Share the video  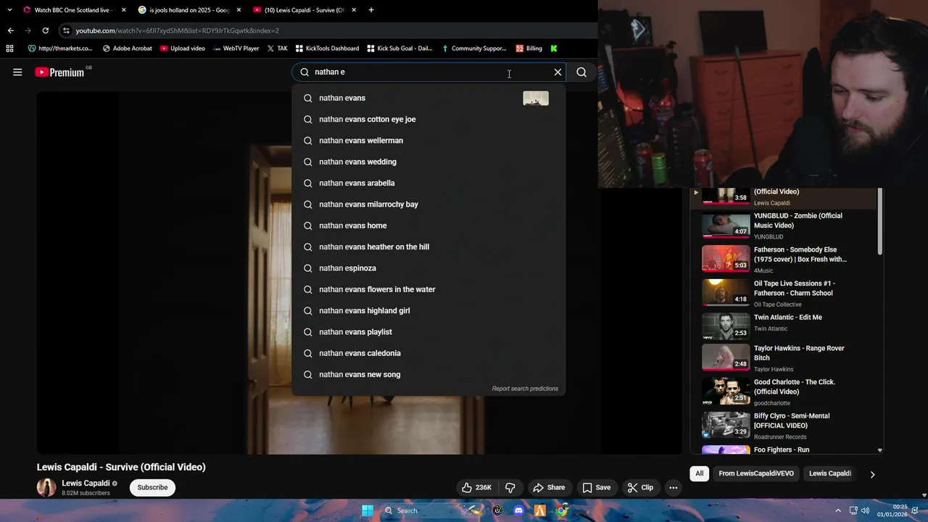[x=548, y=487]
